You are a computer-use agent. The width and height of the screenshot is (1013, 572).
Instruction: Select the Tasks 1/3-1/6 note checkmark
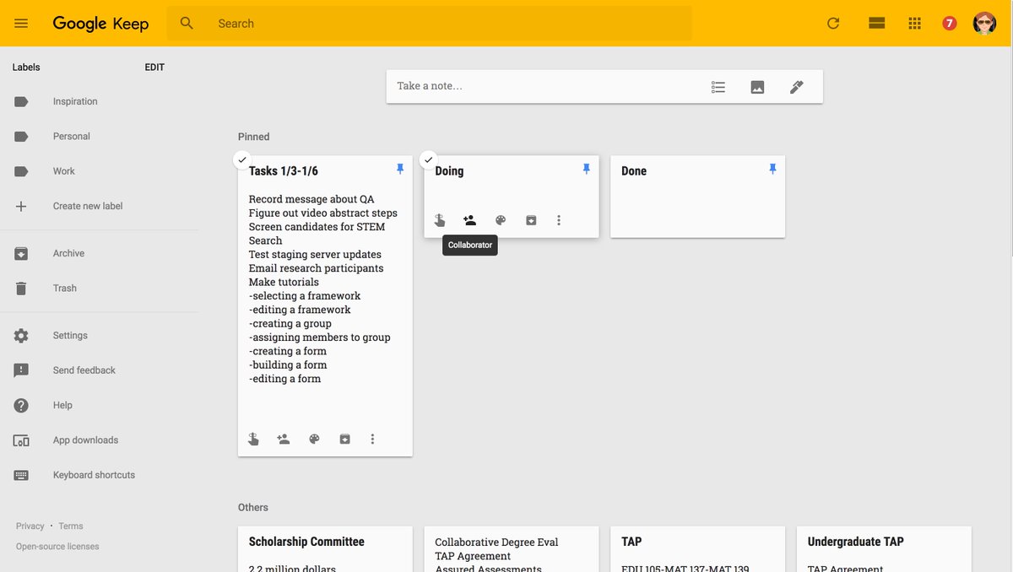242,159
